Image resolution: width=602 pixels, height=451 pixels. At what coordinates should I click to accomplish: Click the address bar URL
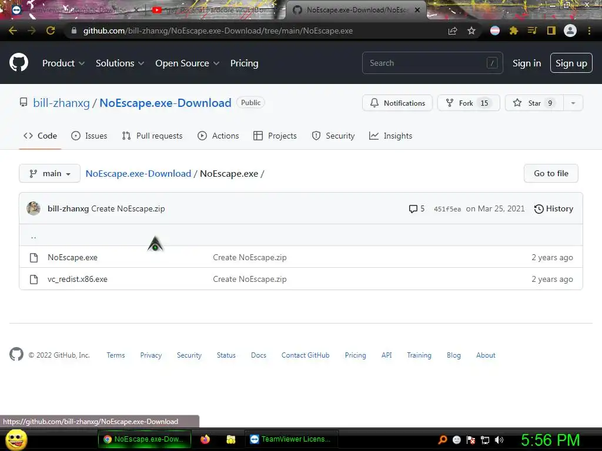click(218, 31)
